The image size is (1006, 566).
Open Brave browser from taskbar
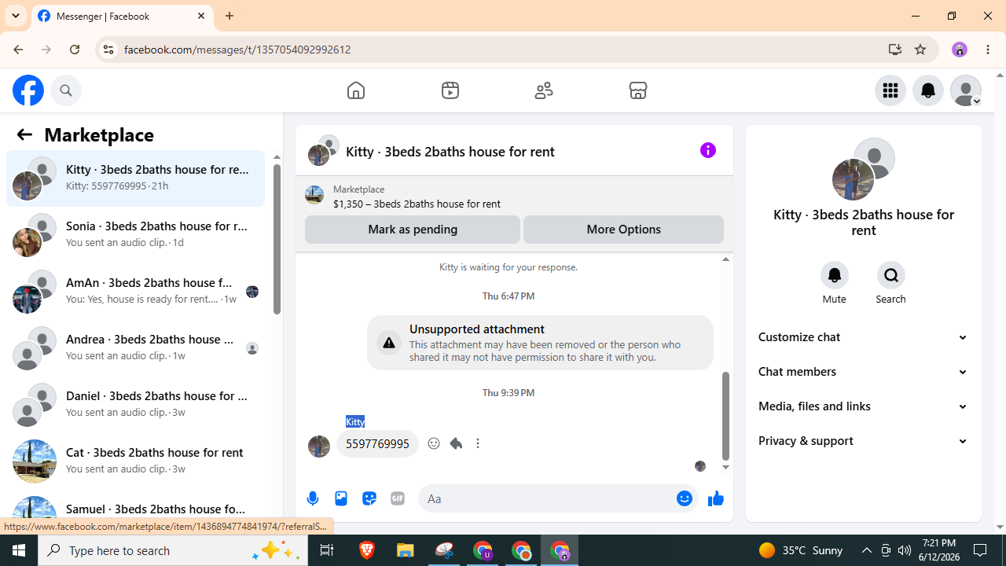(367, 550)
